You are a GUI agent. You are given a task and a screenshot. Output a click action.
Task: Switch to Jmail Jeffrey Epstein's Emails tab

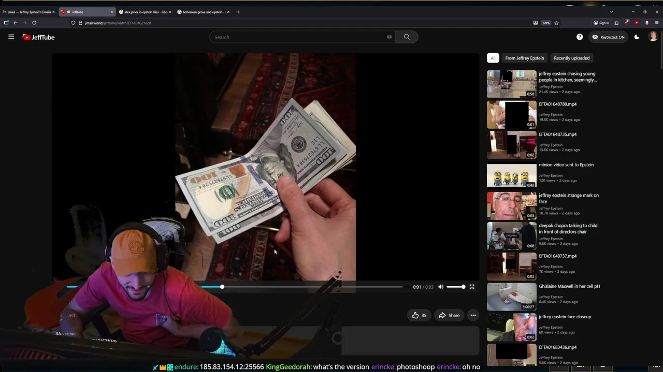28,12
